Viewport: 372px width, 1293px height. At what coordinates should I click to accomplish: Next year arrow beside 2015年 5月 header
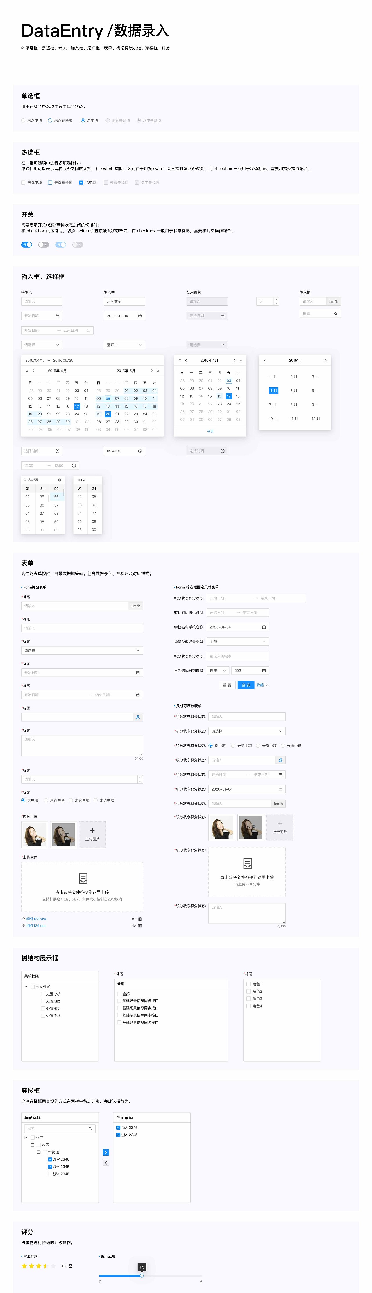(158, 371)
